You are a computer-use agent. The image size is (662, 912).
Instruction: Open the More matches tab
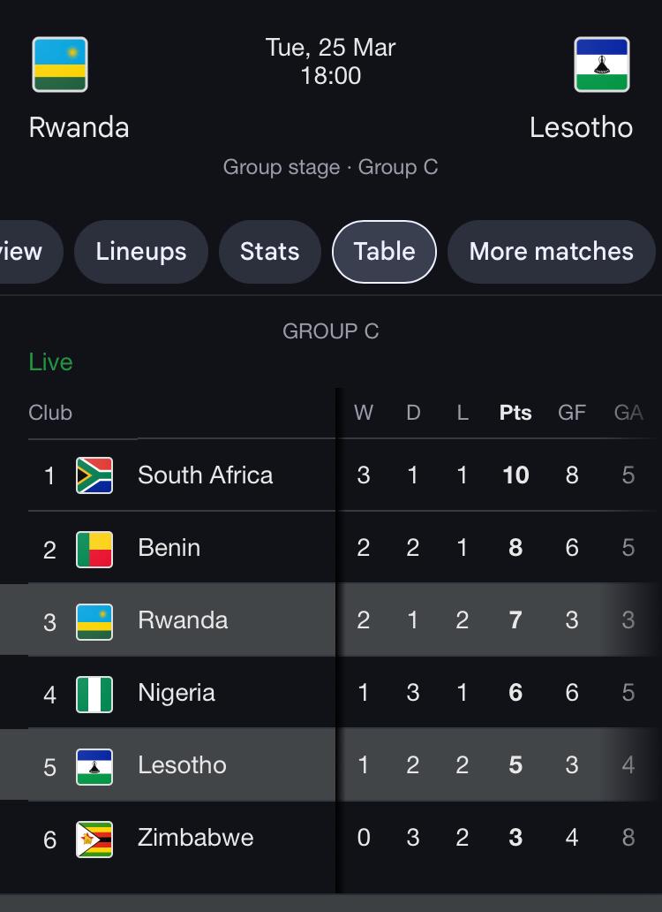click(551, 252)
